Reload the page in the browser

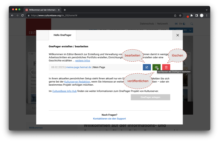22,15
